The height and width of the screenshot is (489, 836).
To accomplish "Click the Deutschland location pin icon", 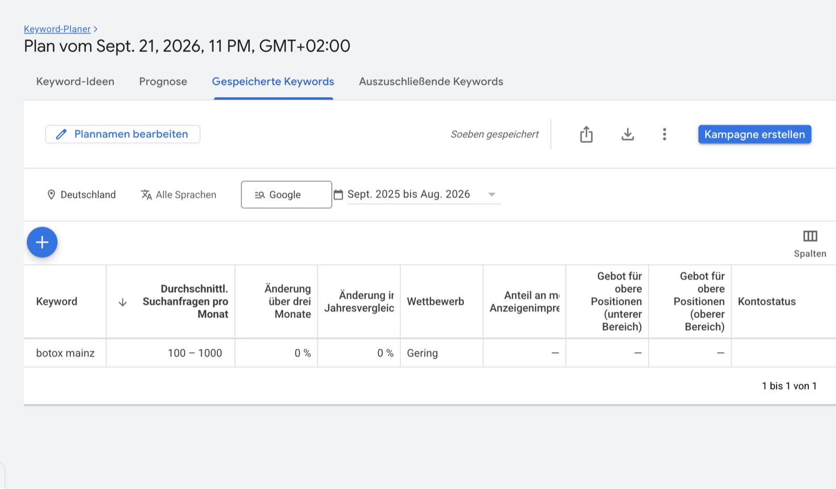I will click(x=51, y=195).
